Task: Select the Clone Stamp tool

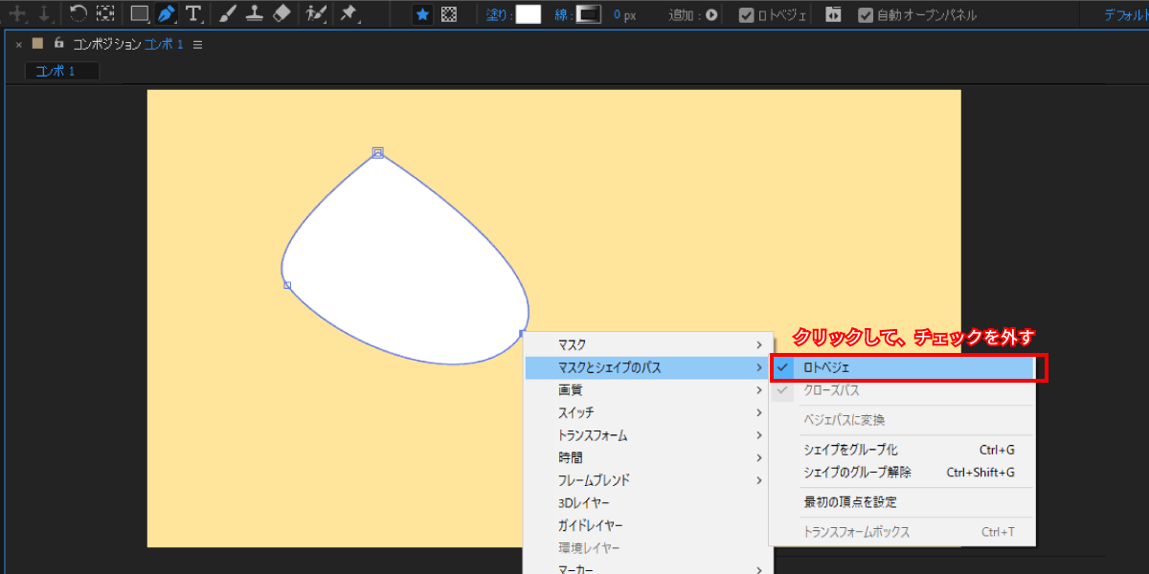Action: pyautogui.click(x=255, y=14)
